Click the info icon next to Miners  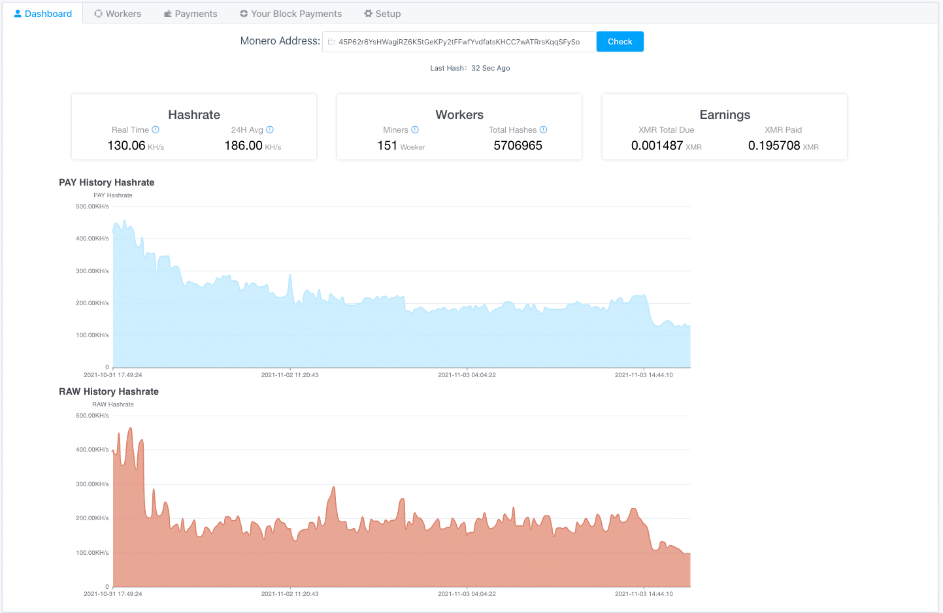pyautogui.click(x=415, y=130)
